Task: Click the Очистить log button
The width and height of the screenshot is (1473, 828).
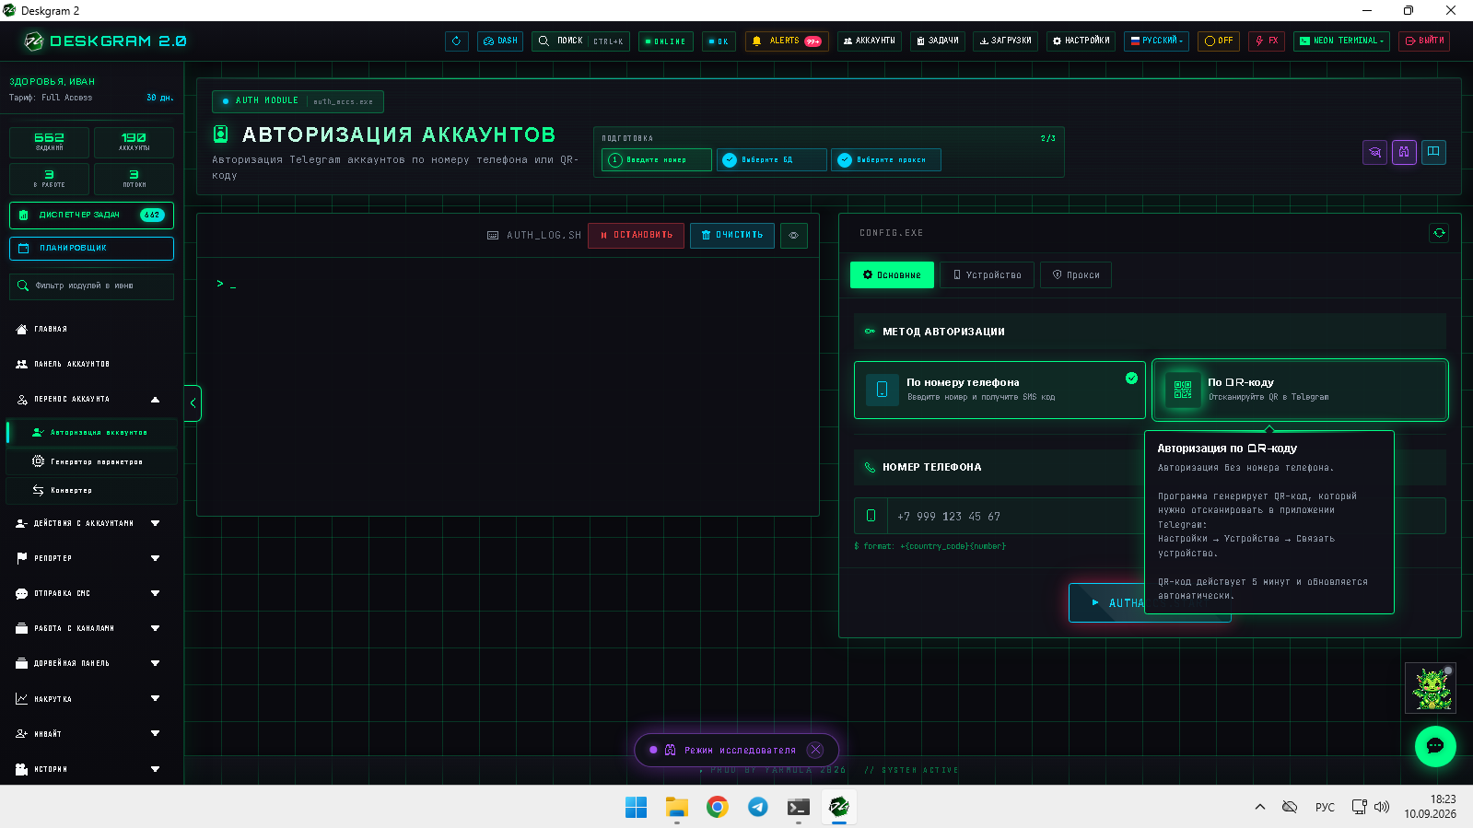Action: click(x=732, y=236)
